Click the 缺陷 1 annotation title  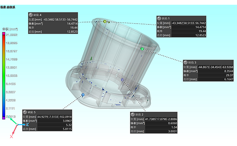click(166, 18)
